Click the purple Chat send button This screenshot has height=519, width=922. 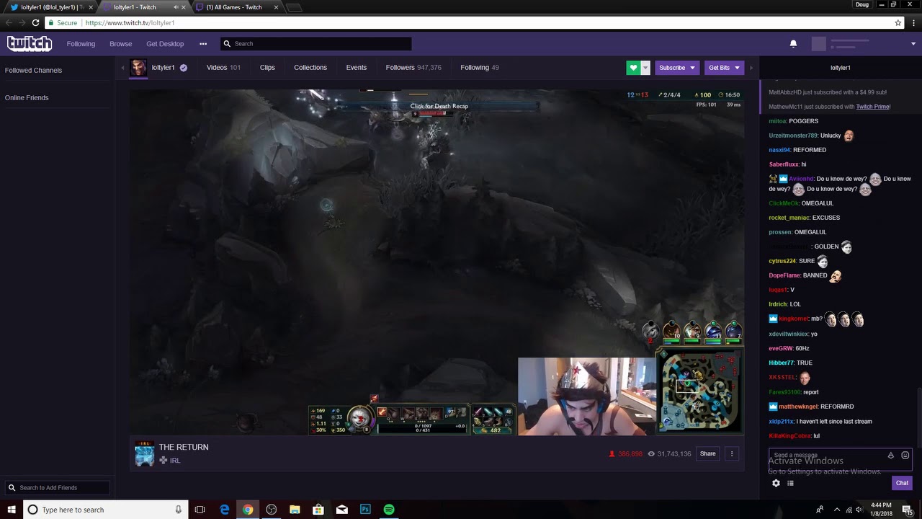(x=902, y=483)
